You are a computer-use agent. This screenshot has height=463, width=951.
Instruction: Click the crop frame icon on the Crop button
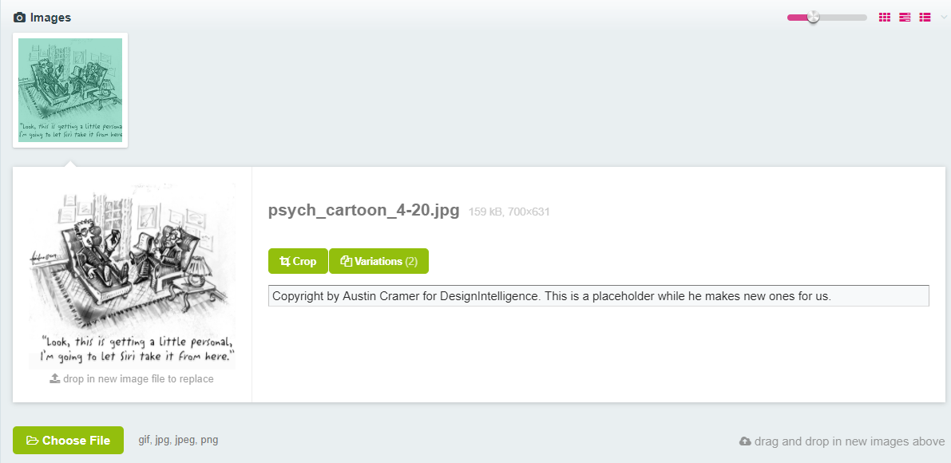[x=283, y=260]
